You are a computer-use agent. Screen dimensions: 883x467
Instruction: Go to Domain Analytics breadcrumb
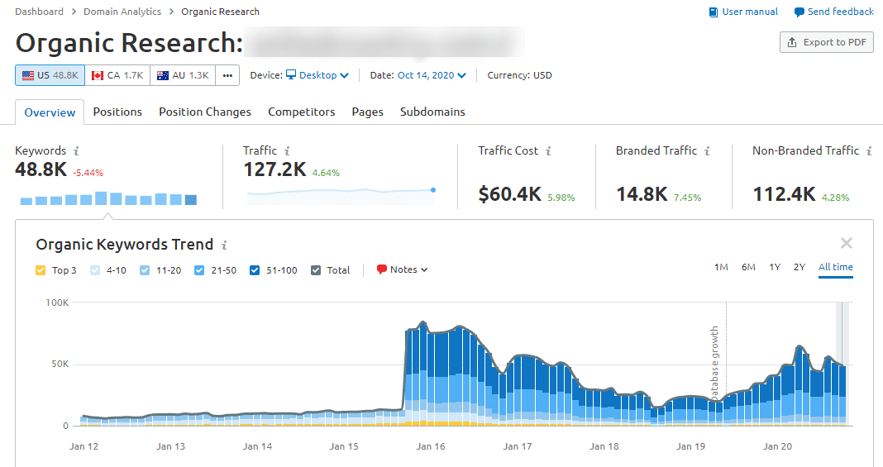122,12
